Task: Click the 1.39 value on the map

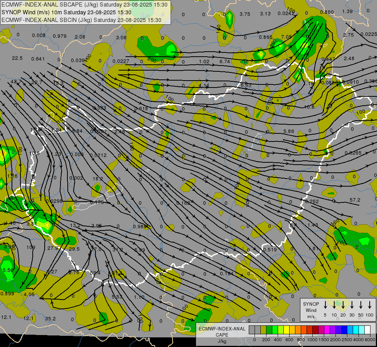Action: click(347, 11)
